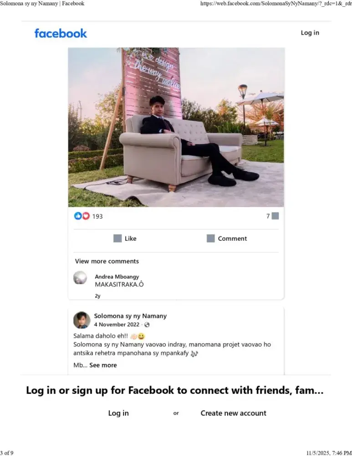Screen dimensions: 352x456
Task: Like the sofa photo post
Action: click(125, 238)
